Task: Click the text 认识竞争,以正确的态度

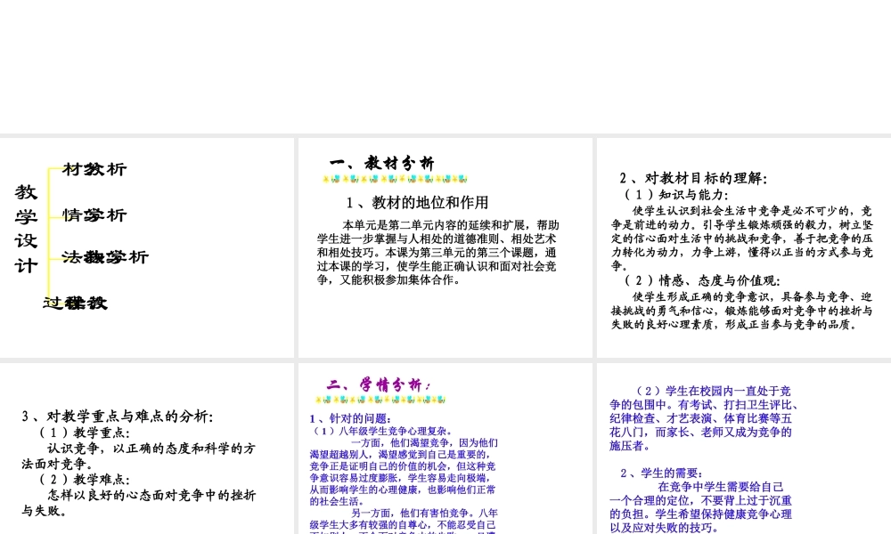Action: pos(139,456)
